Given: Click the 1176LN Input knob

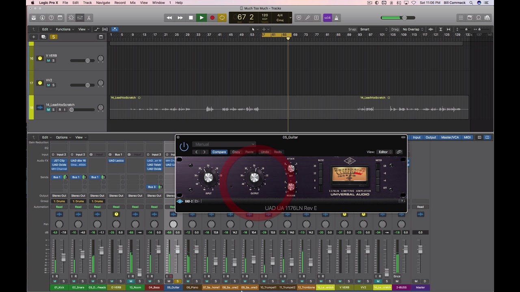Looking at the screenshot, I should [208, 177].
